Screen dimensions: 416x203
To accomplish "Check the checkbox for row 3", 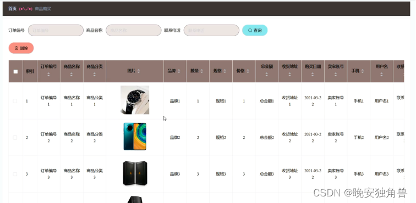I will pos(15,174).
